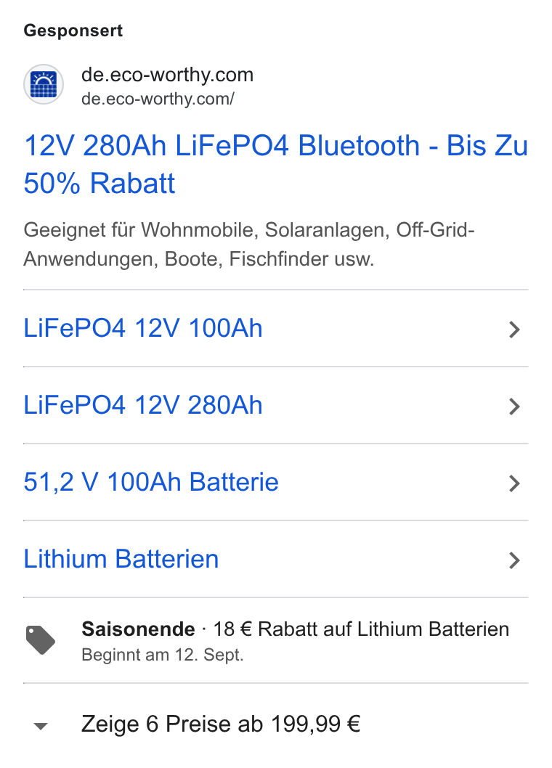Click the chevron next to LiFePO4 12V 100Ah

[x=514, y=330]
